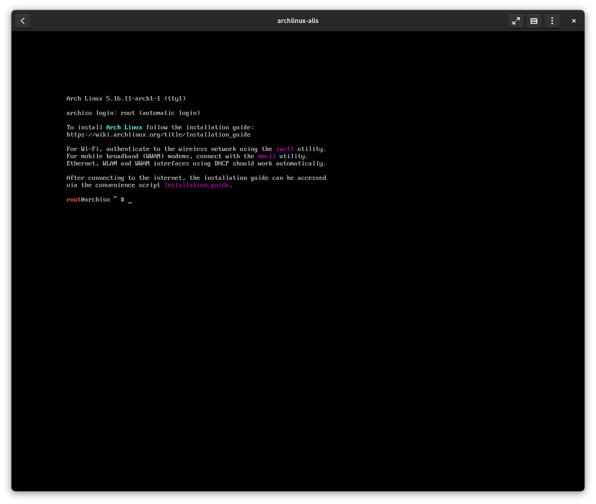Click the kernel version 5.16.11-arch1-1 text
596x504 pixels.
(133, 99)
